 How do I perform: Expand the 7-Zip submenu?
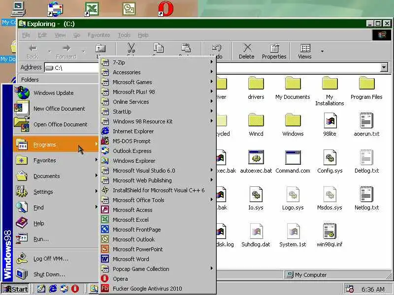click(158, 62)
